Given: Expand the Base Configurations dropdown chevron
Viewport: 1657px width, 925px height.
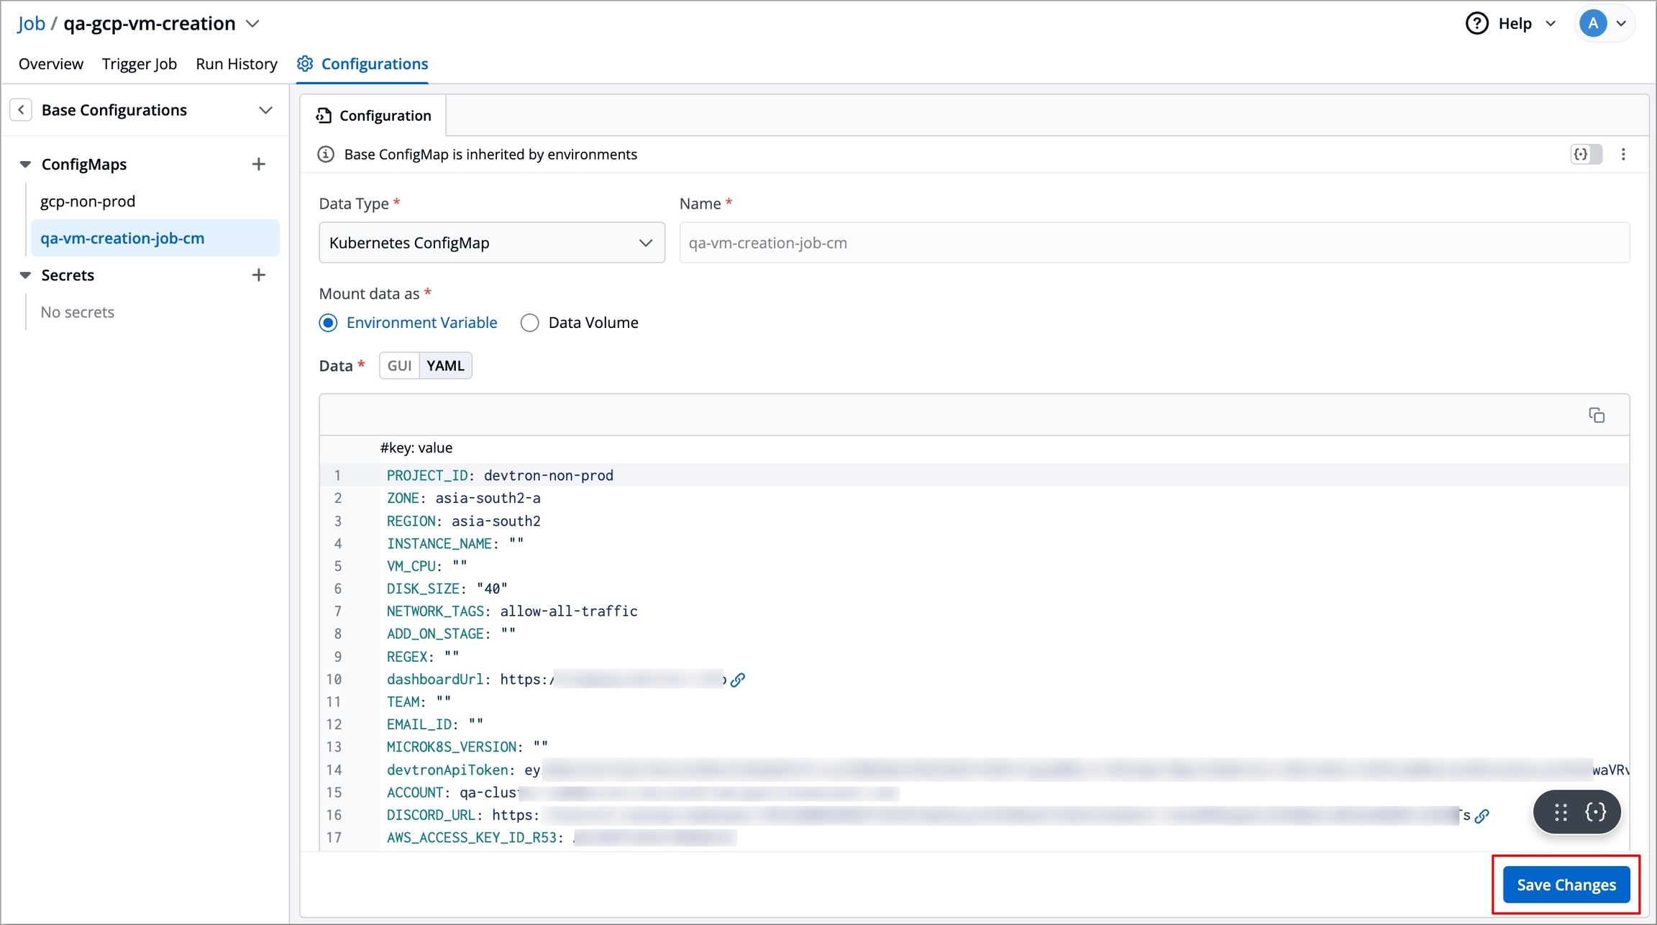Looking at the screenshot, I should click(265, 110).
